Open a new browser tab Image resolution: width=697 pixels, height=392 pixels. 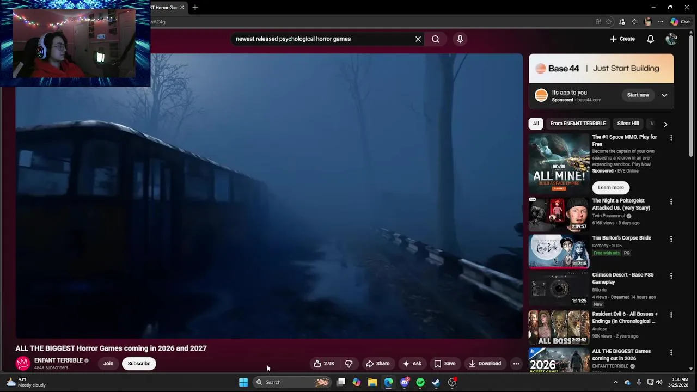[x=195, y=7]
